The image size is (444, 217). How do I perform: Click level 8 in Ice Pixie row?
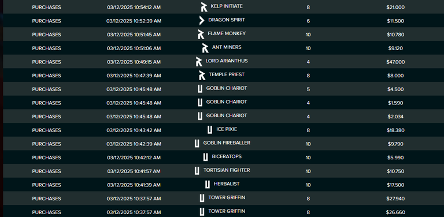[x=308, y=130]
